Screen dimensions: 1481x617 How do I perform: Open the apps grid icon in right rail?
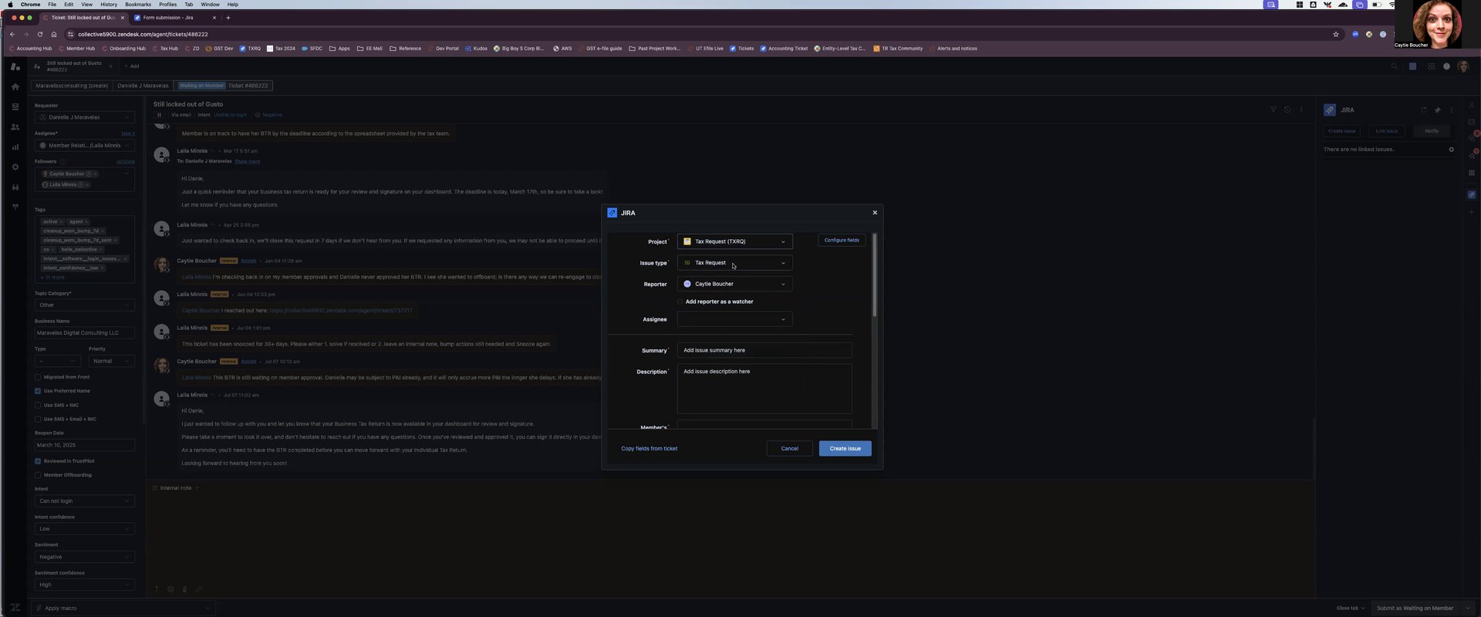1472,173
